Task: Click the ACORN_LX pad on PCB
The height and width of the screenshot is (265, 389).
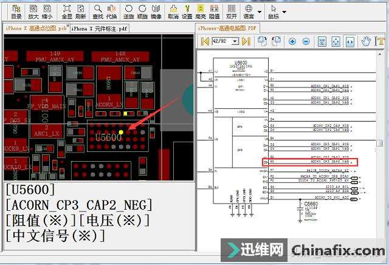Action: point(109,102)
